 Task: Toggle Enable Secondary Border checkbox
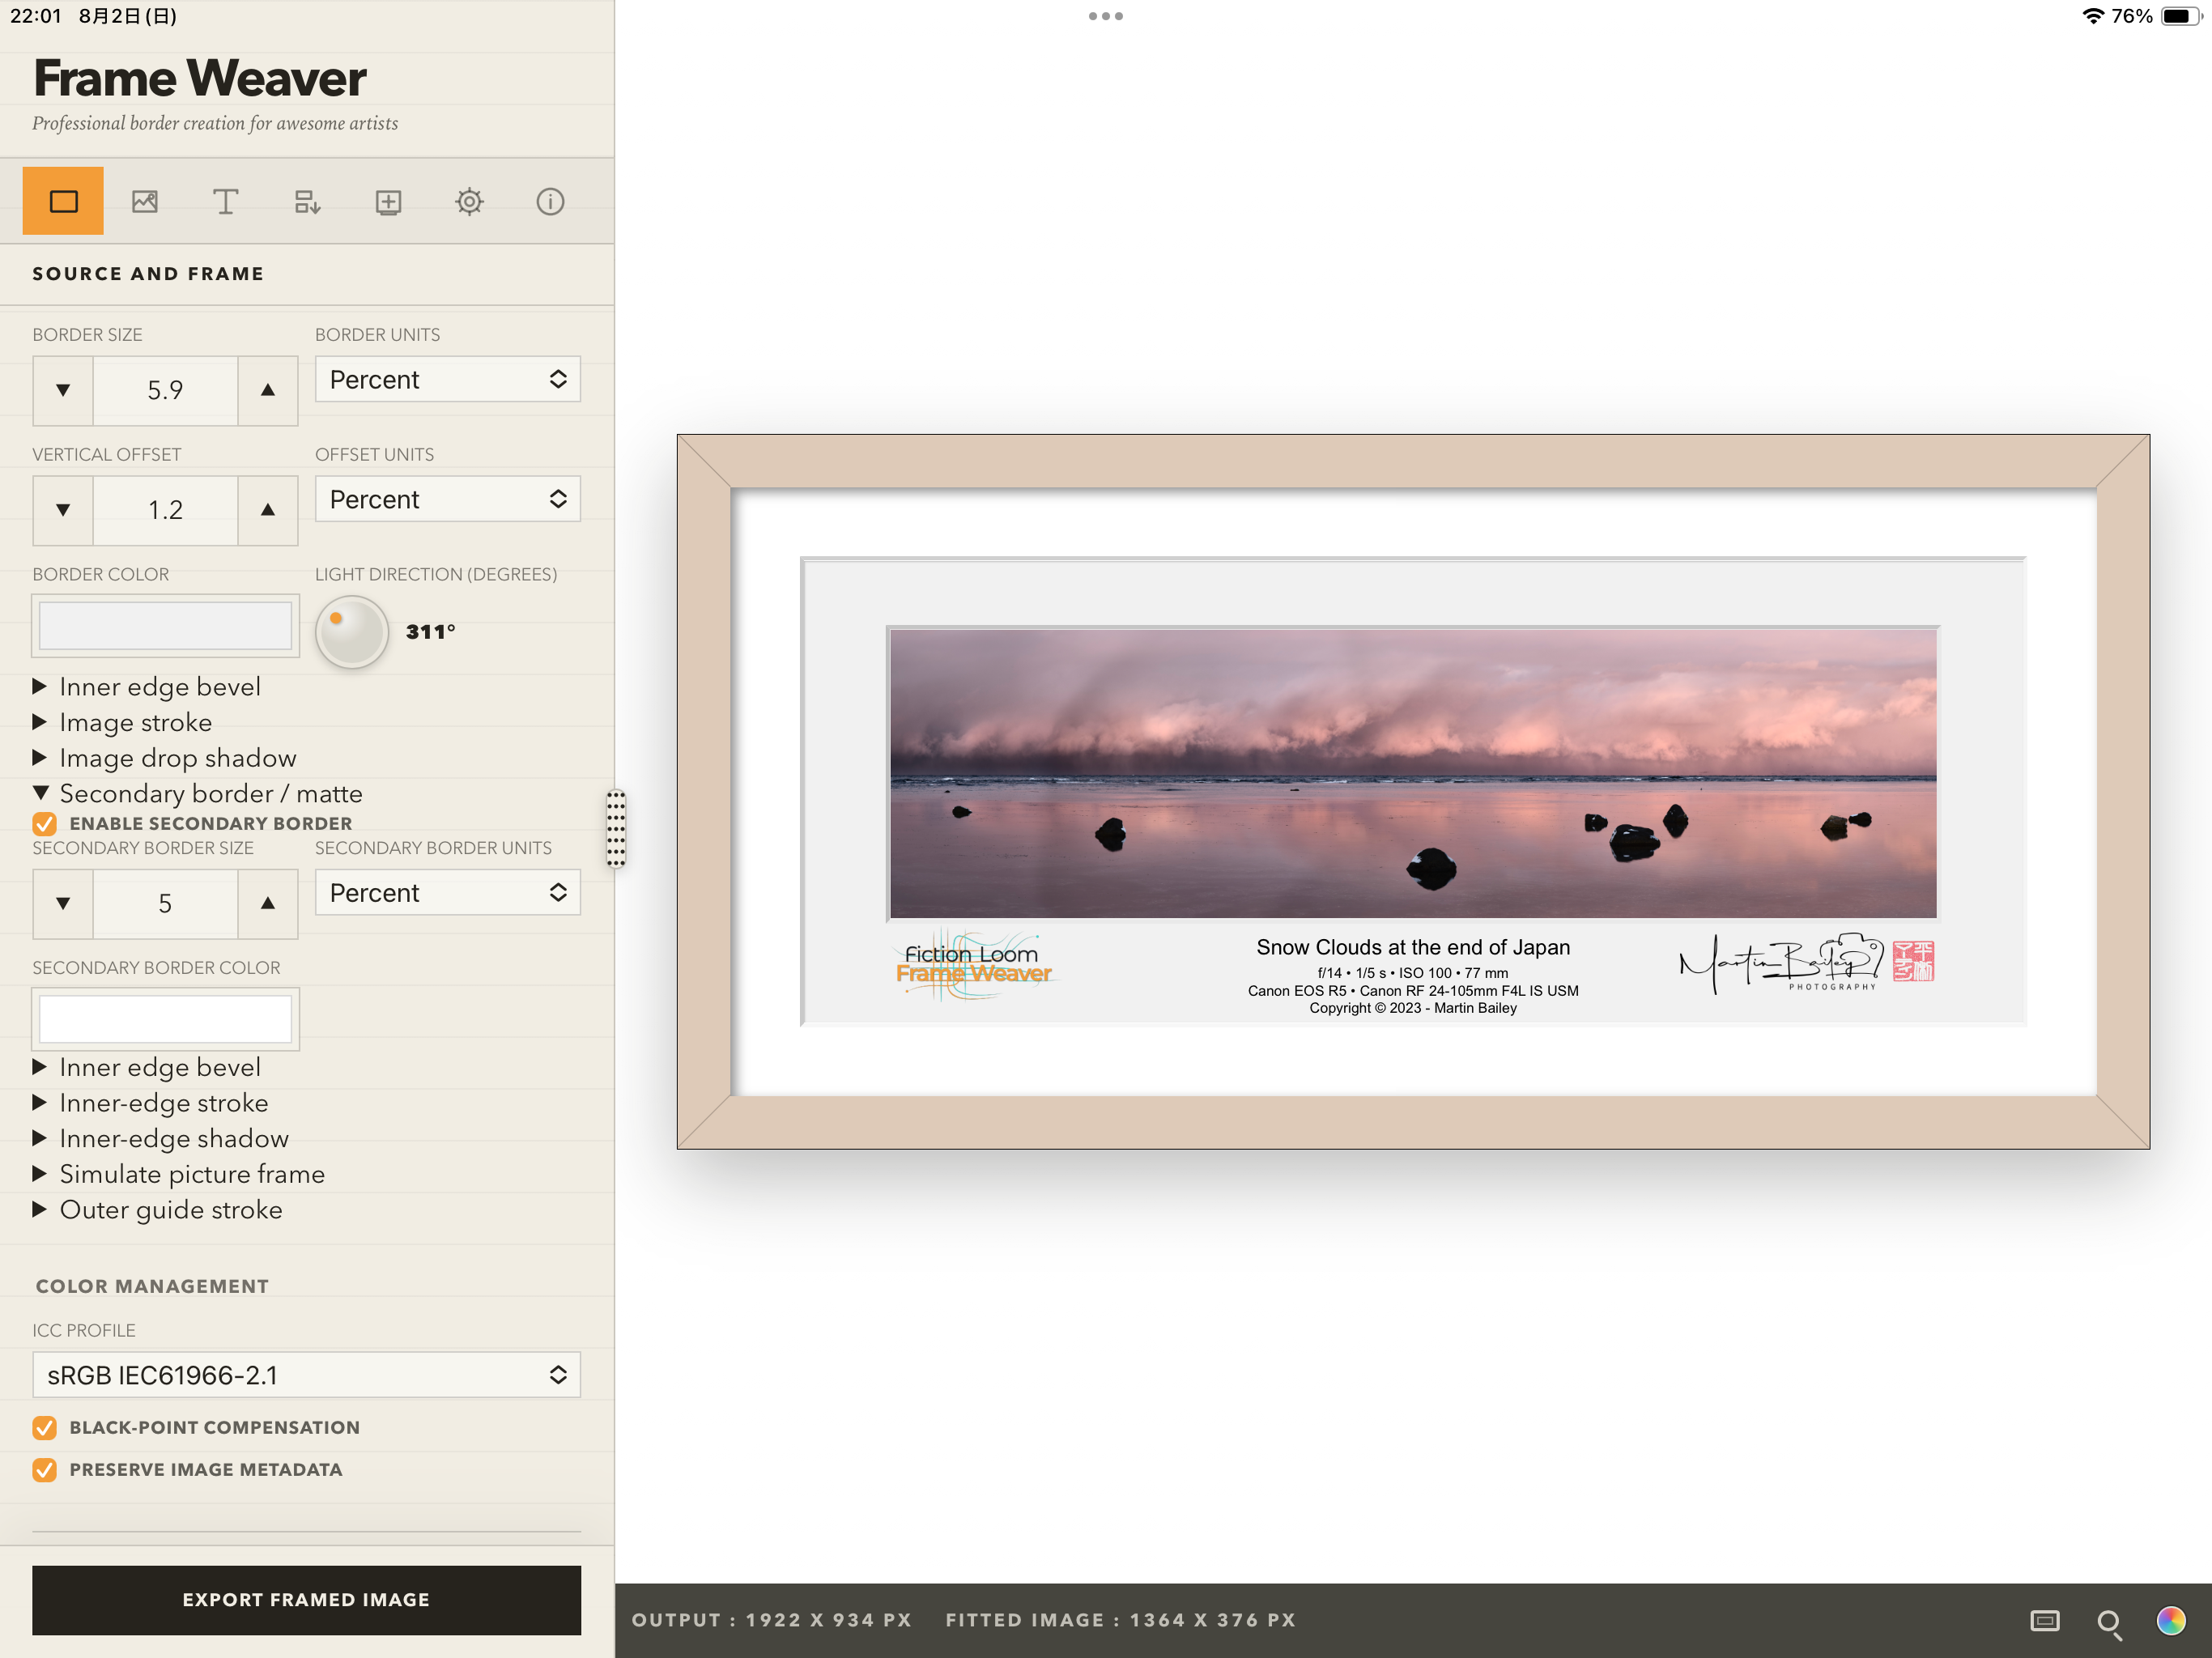[x=44, y=824]
